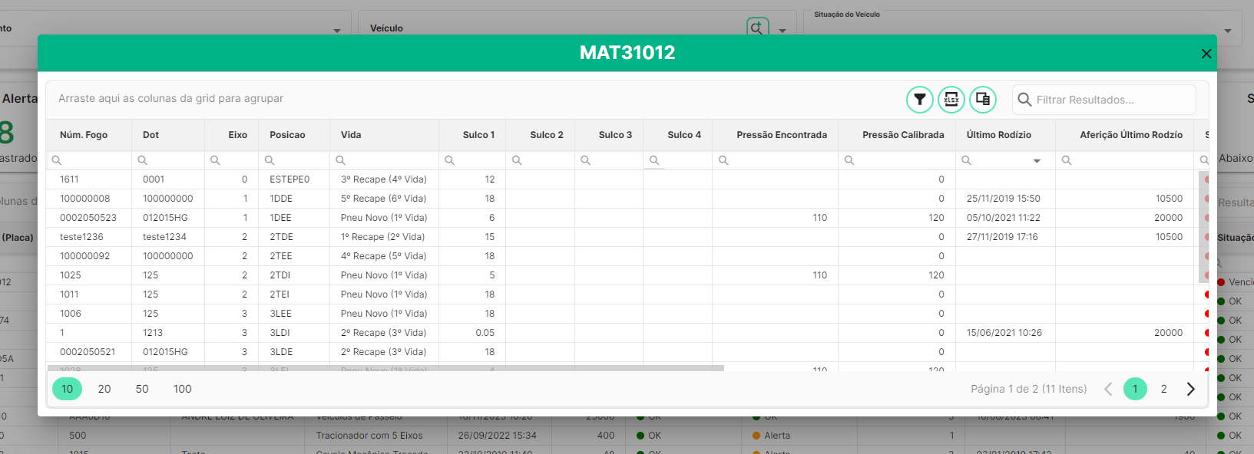The image size is (1254, 454).
Task: Open the Último Rodízio date filter dropdown
Action: [x=1037, y=161]
